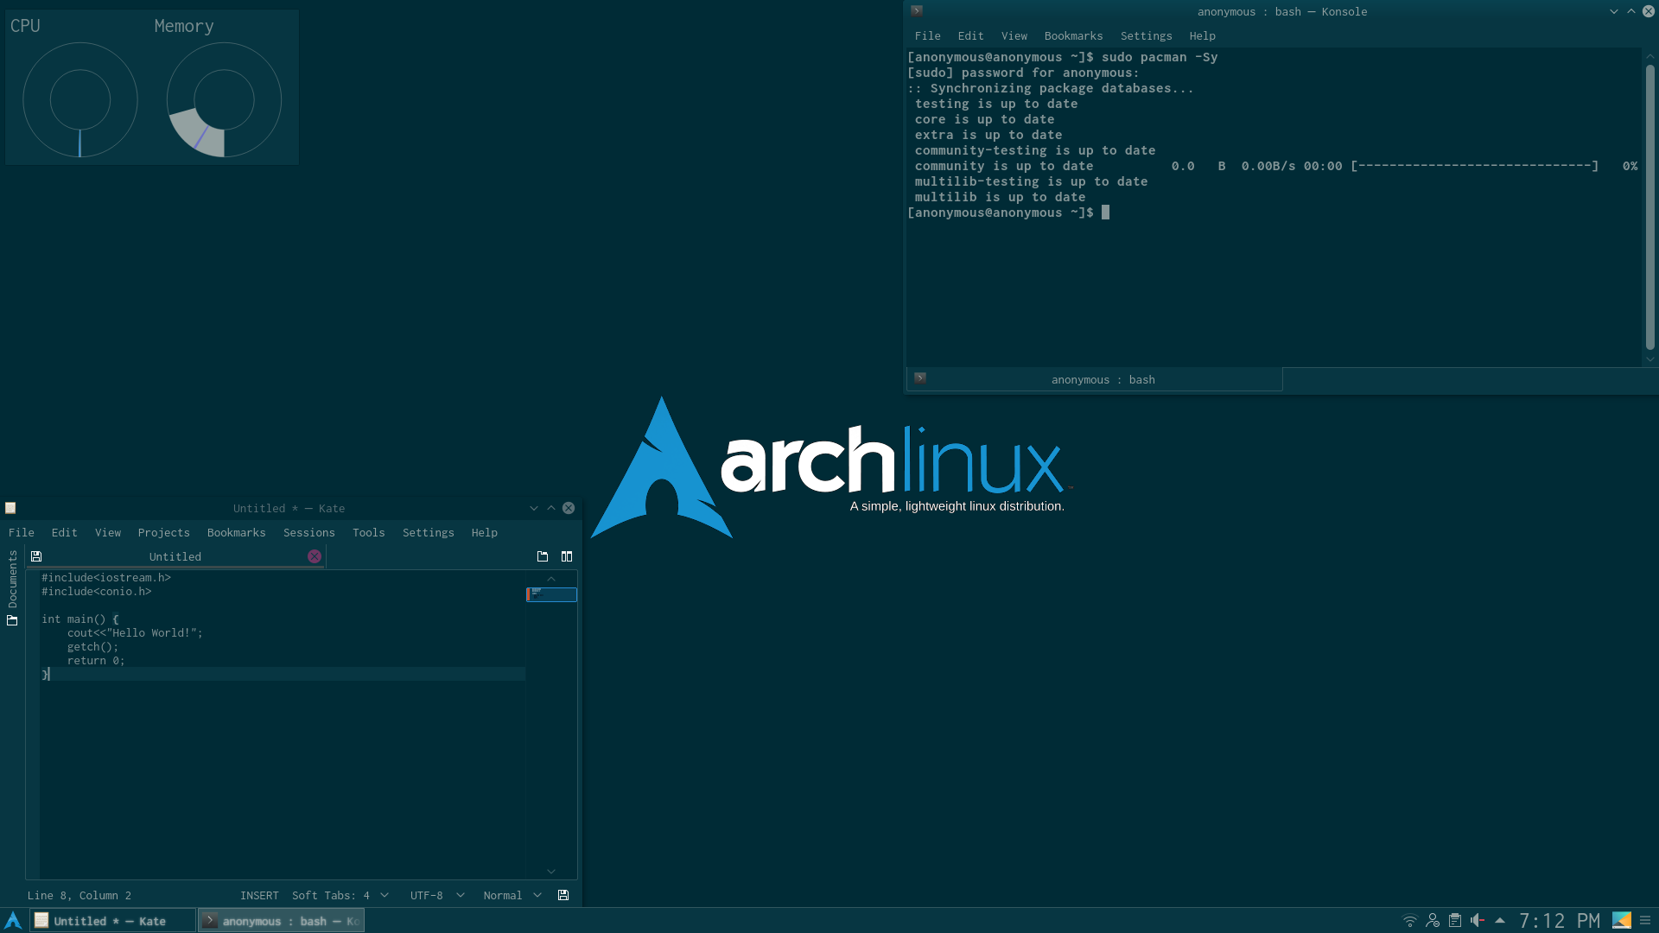This screenshot has height=933, width=1659.
Task: Click the open file icon in Kate toolbar
Action: click(541, 556)
